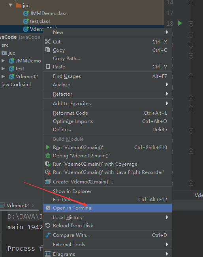Image resolution: width=203 pixels, height=257 pixels.
Task: Open the New submenu
Action: pyautogui.click(x=107, y=32)
